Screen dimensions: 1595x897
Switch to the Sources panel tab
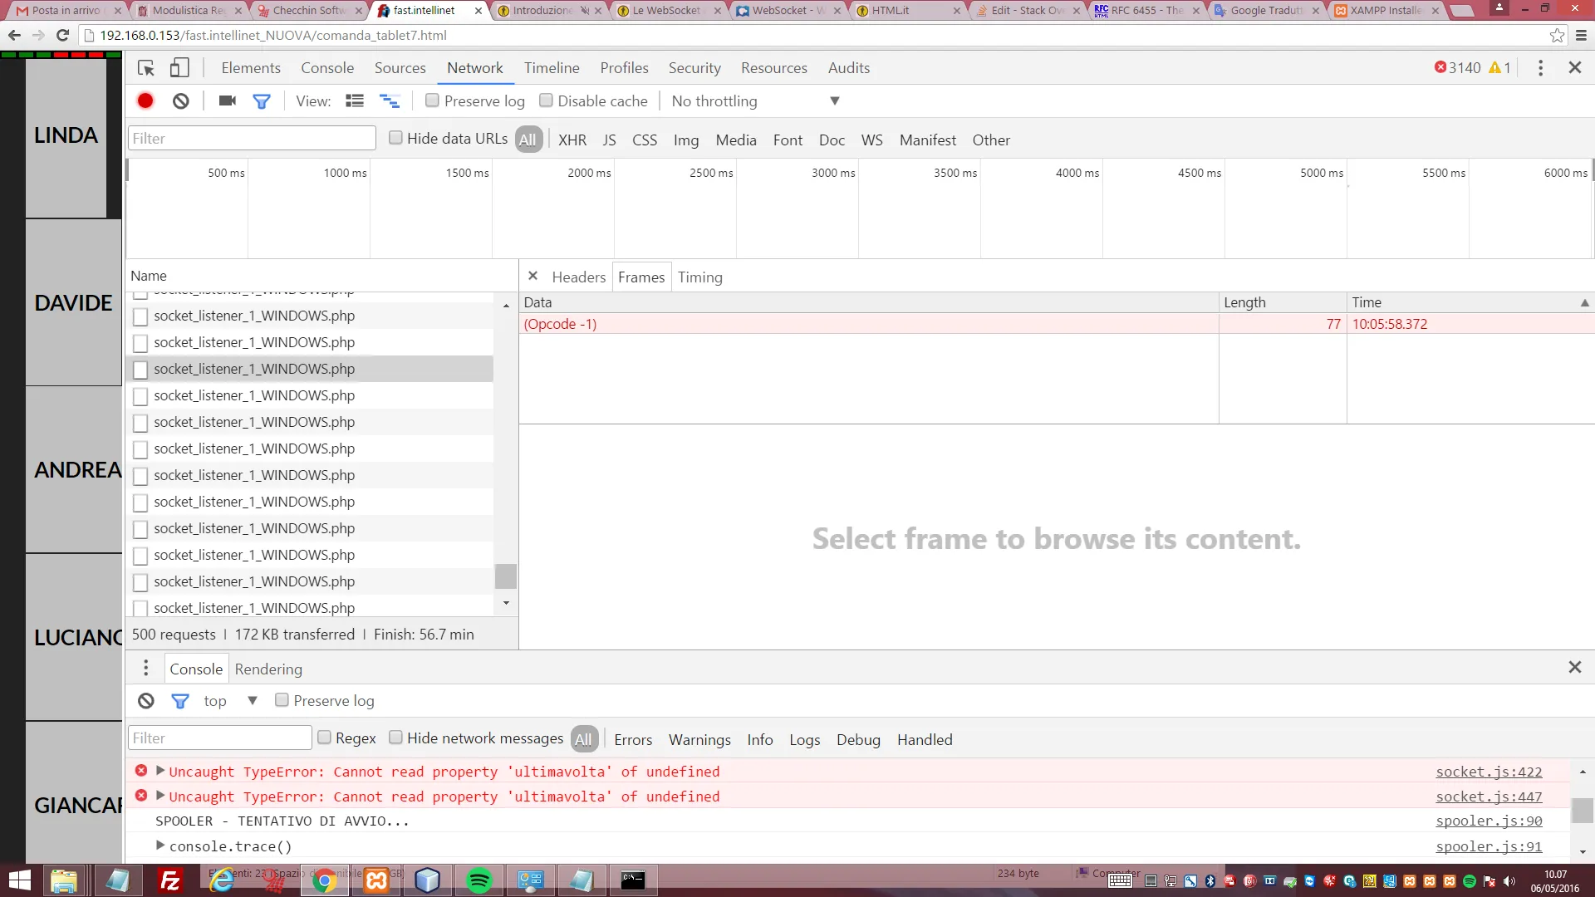pyautogui.click(x=400, y=68)
